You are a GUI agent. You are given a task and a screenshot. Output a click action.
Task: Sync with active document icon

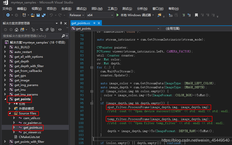[x=41, y=30]
